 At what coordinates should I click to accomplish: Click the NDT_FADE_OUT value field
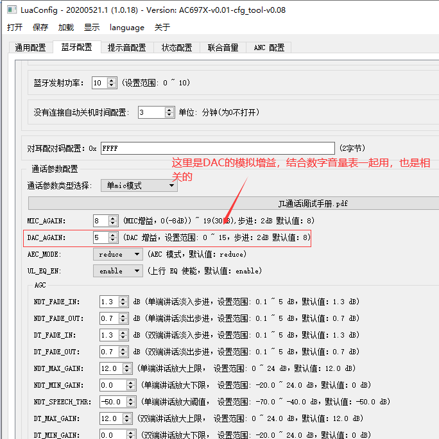[x=109, y=318]
